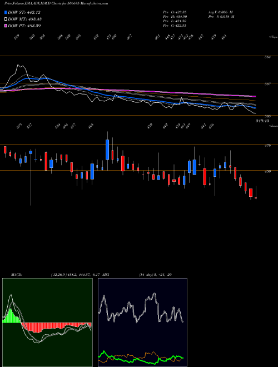The height and width of the screenshot is (367, 278).
Task: Open the ADX indicator panel
Action: point(142,323)
